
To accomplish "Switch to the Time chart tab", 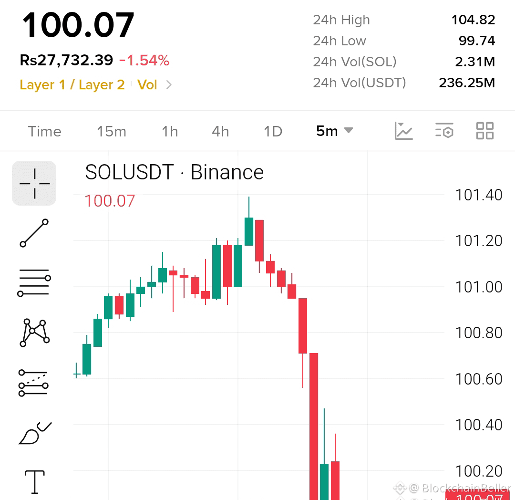I will pos(45,131).
